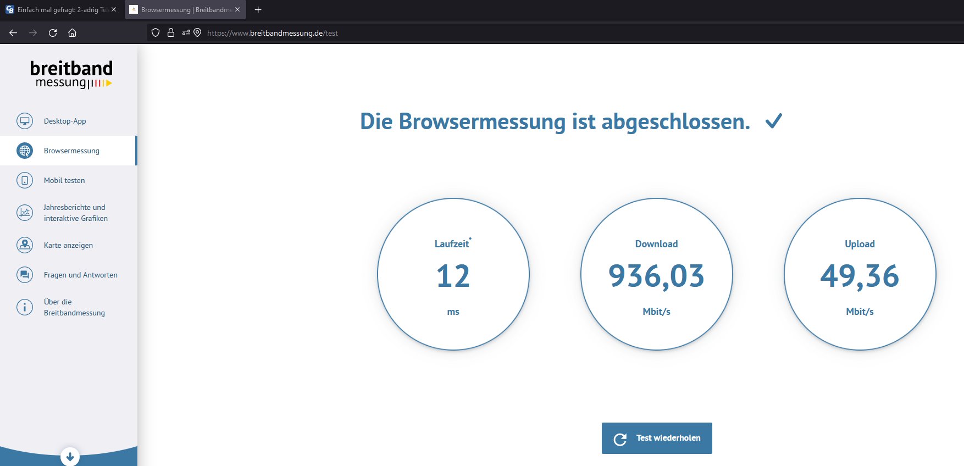The height and width of the screenshot is (466, 964).
Task: Switch to Einfach mal gefragt tab
Action: (x=61, y=10)
